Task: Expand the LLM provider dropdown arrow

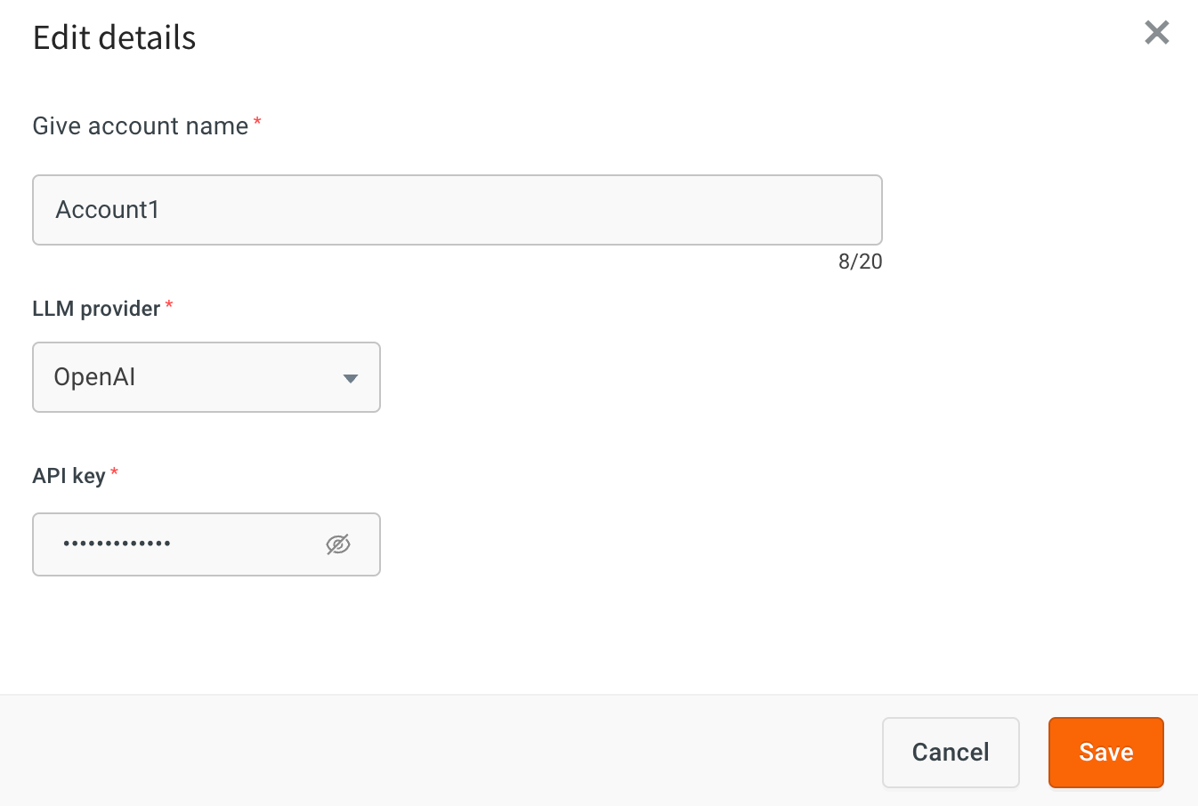Action: click(351, 378)
